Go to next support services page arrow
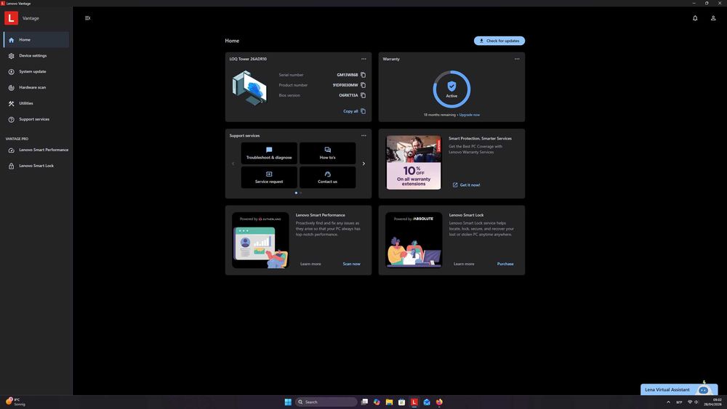 point(363,163)
